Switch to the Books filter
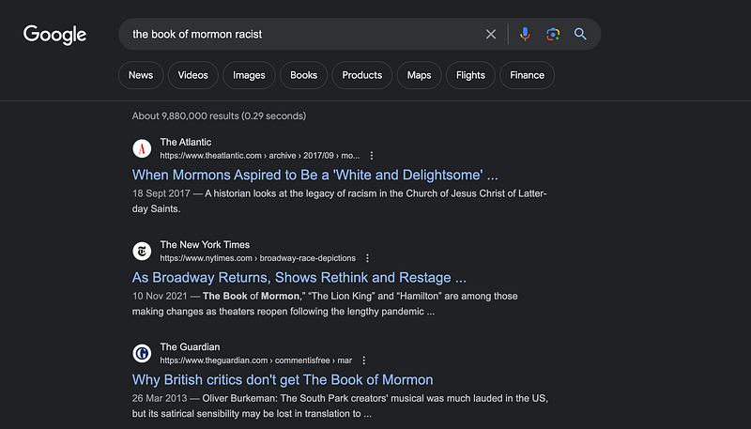Image resolution: width=751 pixels, height=429 pixels. click(303, 75)
